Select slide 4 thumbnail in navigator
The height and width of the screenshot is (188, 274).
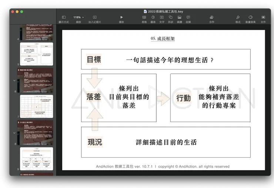(36, 33)
